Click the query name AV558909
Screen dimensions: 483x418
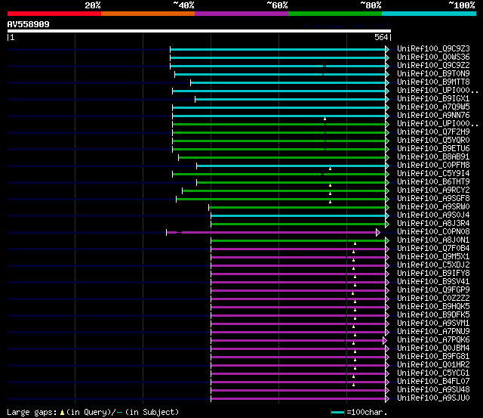29,24
